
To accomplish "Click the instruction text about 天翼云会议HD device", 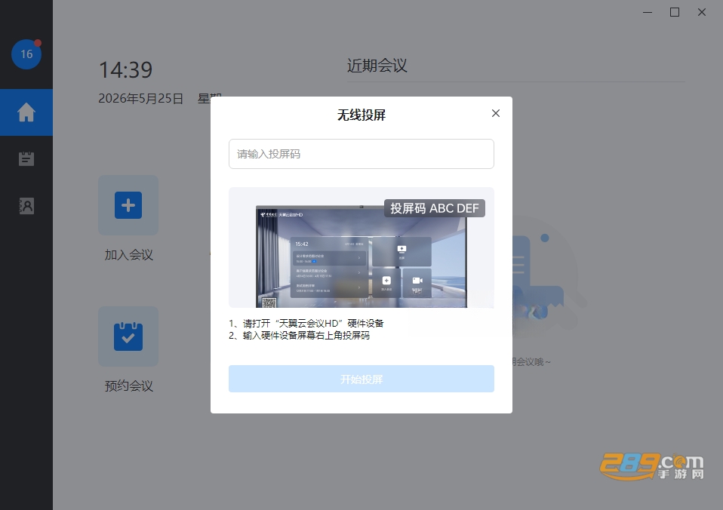I will [x=306, y=323].
